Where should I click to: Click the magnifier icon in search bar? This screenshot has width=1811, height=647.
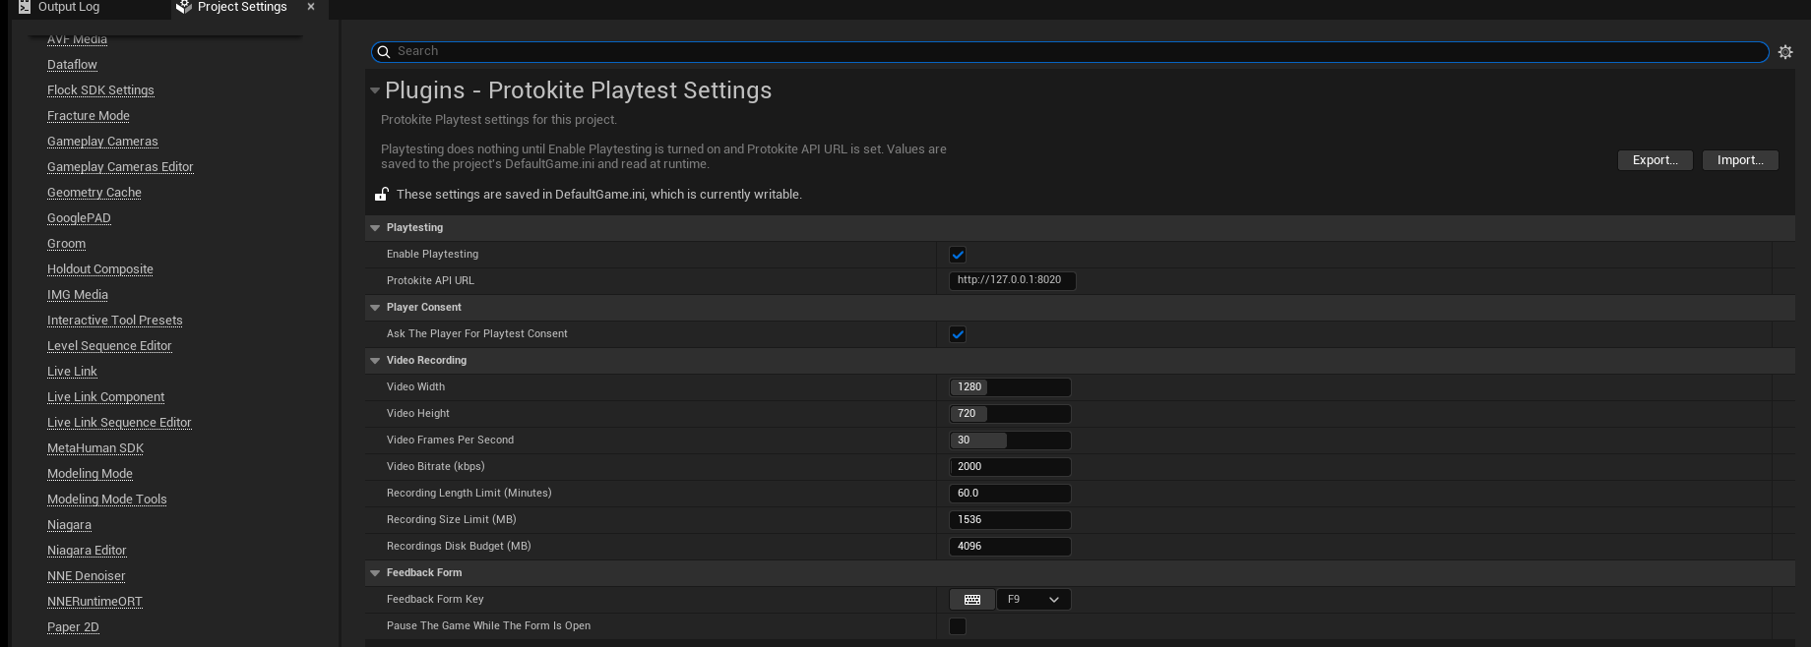(384, 52)
